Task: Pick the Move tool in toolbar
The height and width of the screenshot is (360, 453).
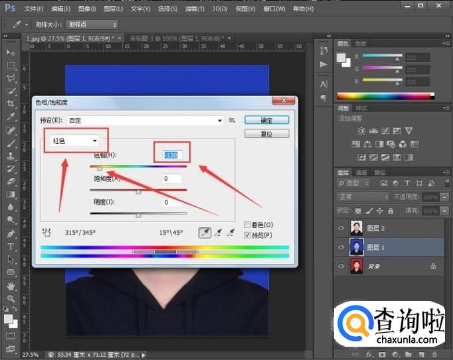Action: click(x=11, y=52)
